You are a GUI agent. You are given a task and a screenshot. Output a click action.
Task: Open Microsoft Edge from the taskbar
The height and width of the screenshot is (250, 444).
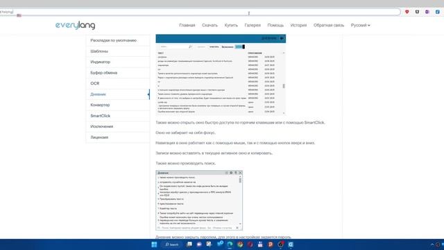pyautogui.click(x=230, y=244)
